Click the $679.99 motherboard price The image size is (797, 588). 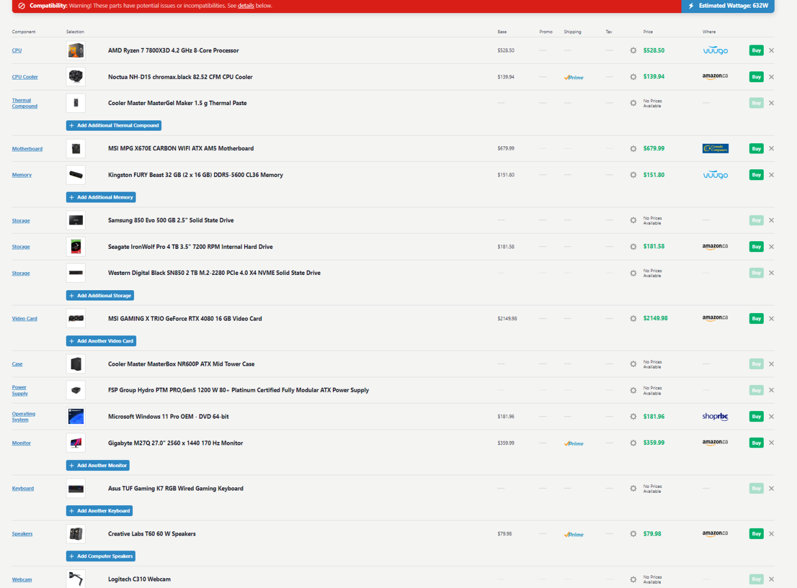[x=654, y=149]
